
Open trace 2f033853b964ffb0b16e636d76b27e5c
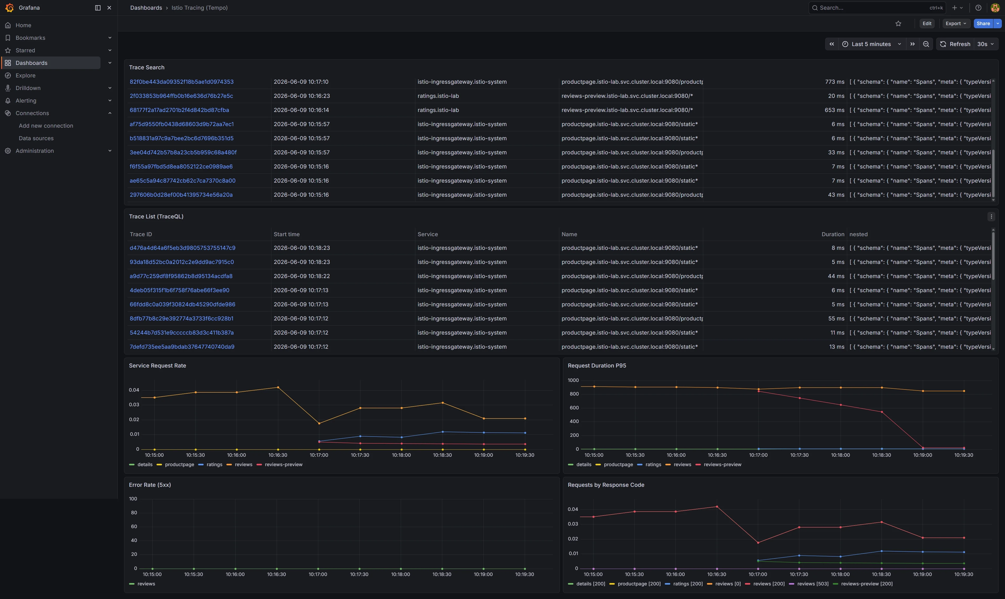181,96
